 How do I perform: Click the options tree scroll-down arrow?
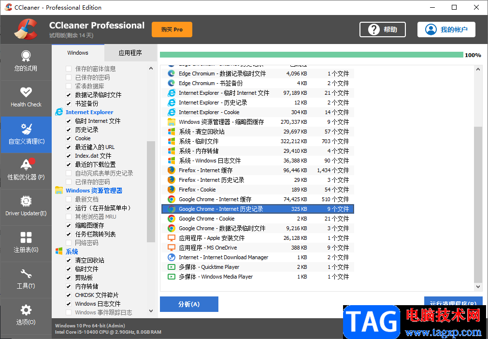151,311
